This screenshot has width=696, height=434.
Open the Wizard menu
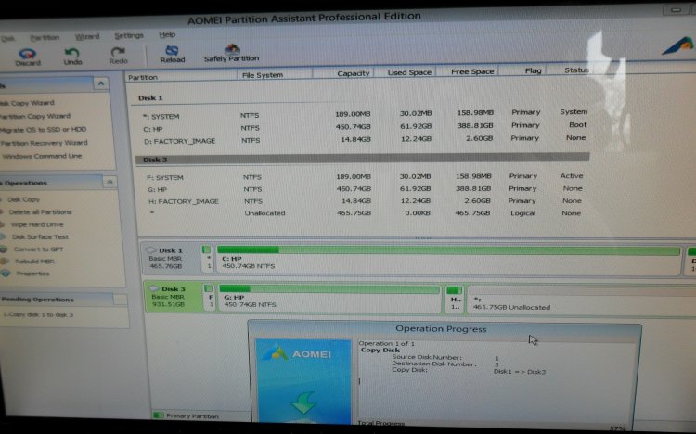point(87,36)
